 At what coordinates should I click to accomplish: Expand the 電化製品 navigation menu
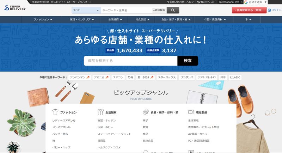click(143, 19)
